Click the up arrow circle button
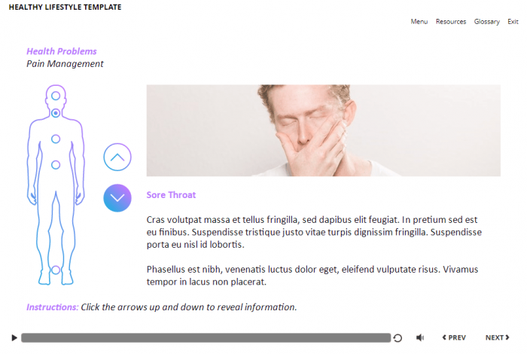 point(117,157)
